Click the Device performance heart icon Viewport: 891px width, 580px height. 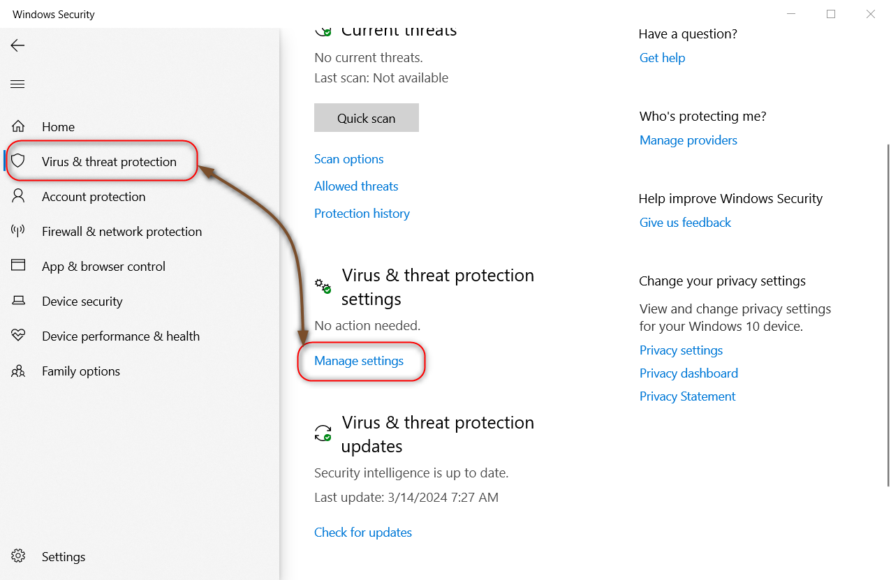tap(18, 336)
